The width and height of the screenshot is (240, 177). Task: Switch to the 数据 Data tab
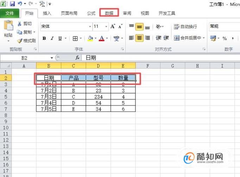point(109,13)
